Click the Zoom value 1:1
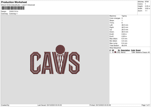Screen dimensions: 151x107 pos(146,11)
